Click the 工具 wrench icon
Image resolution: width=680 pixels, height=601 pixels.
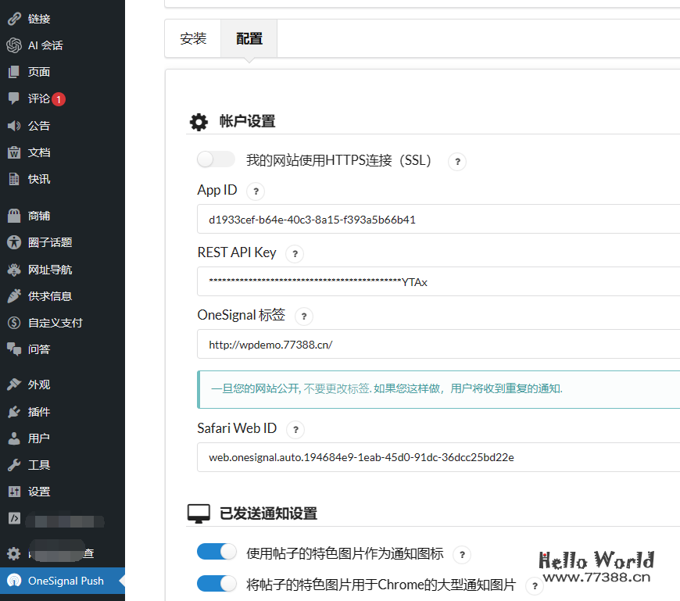coord(14,465)
